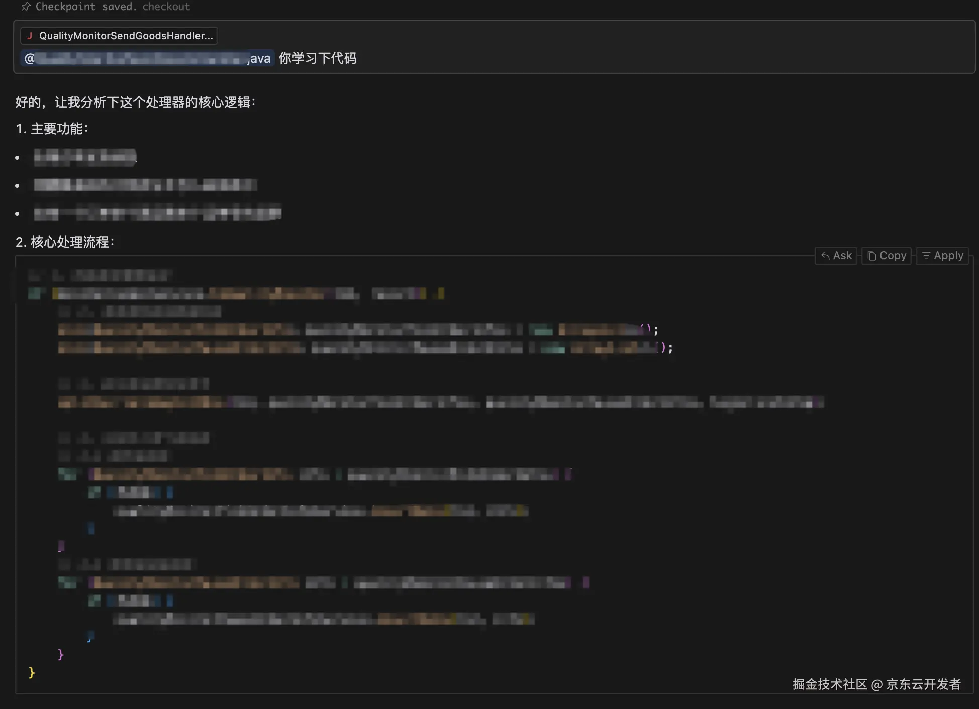The width and height of the screenshot is (979, 709).
Task: Click the @ symbol in mention chip
Action: (x=29, y=59)
